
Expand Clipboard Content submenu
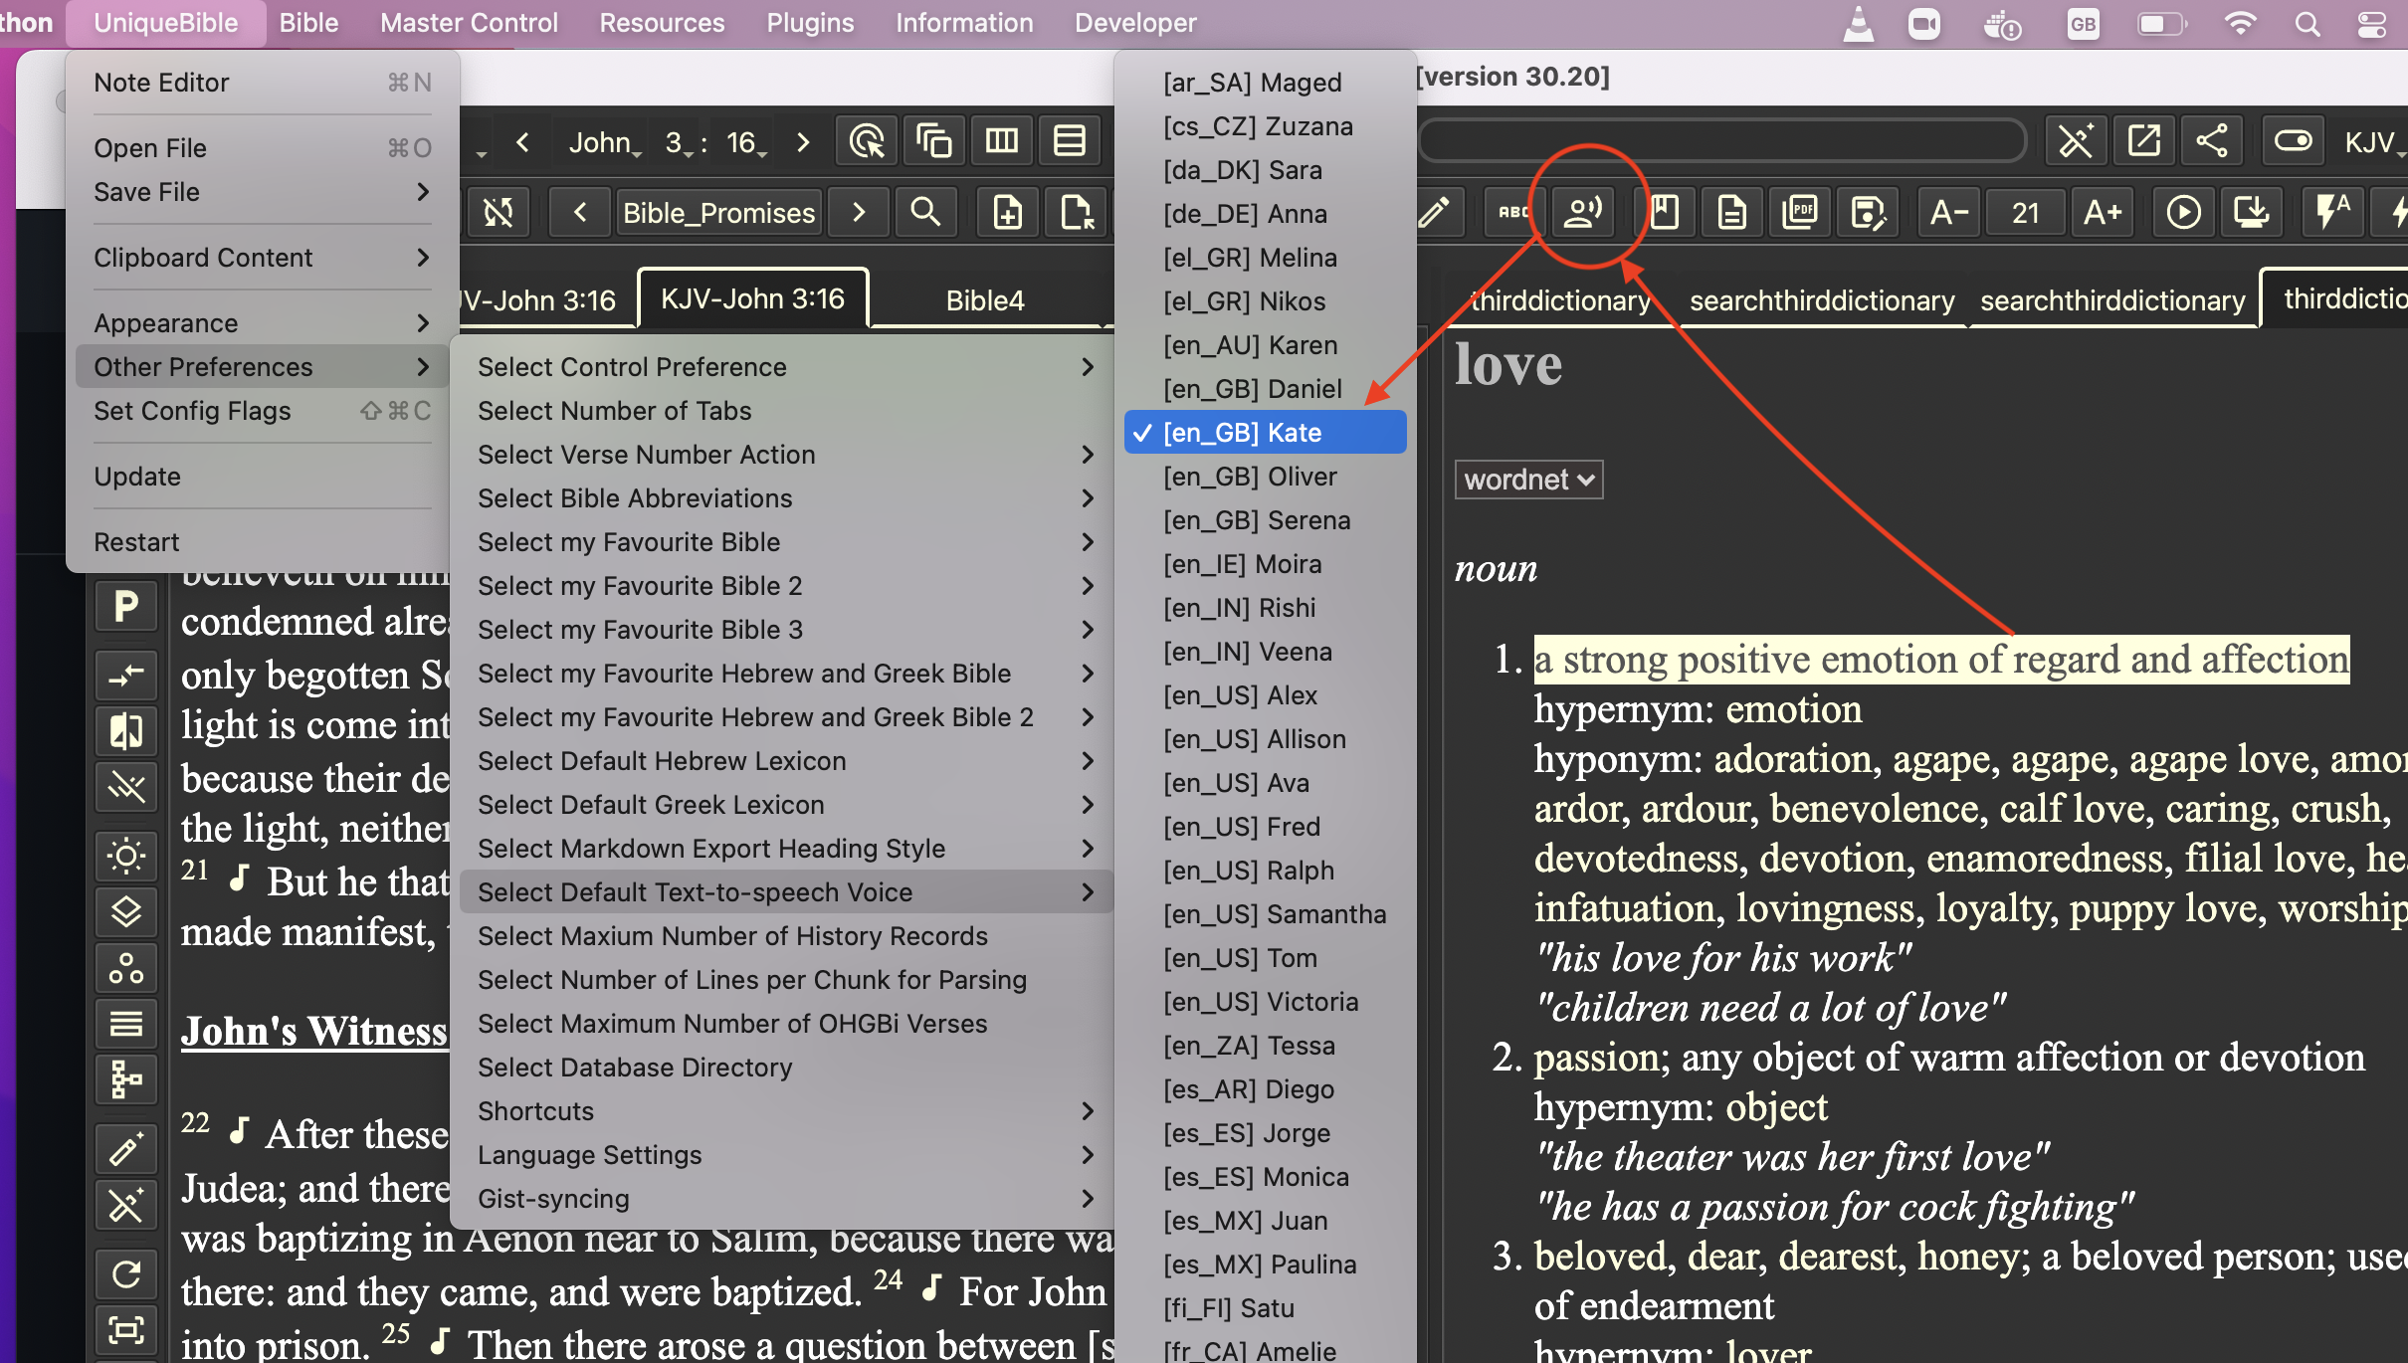[x=263, y=258]
